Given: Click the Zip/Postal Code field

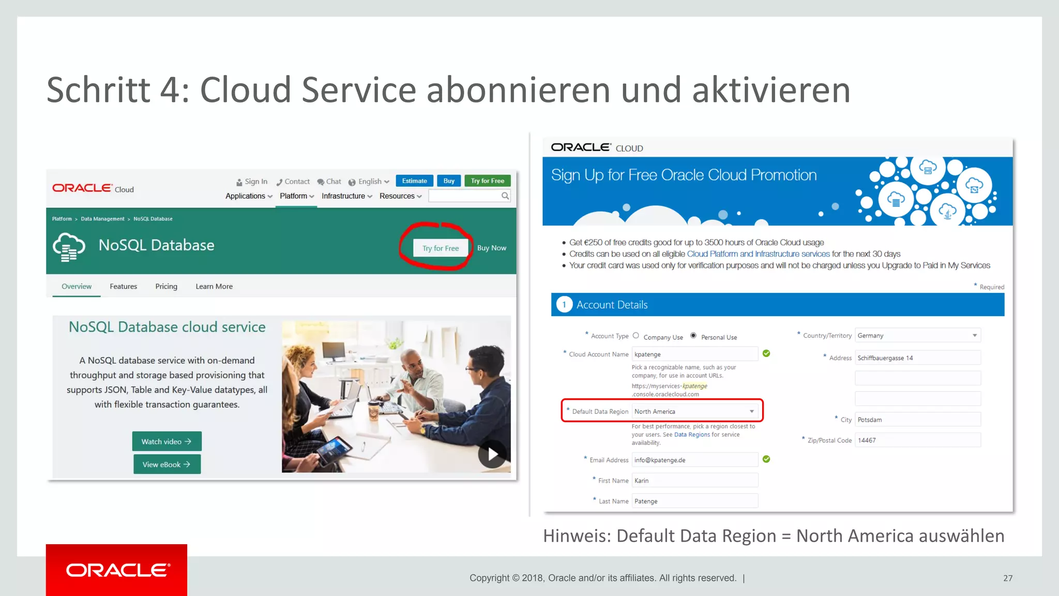Looking at the screenshot, I should [918, 440].
